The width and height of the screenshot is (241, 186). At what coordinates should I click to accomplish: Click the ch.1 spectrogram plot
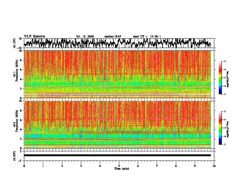point(117,74)
